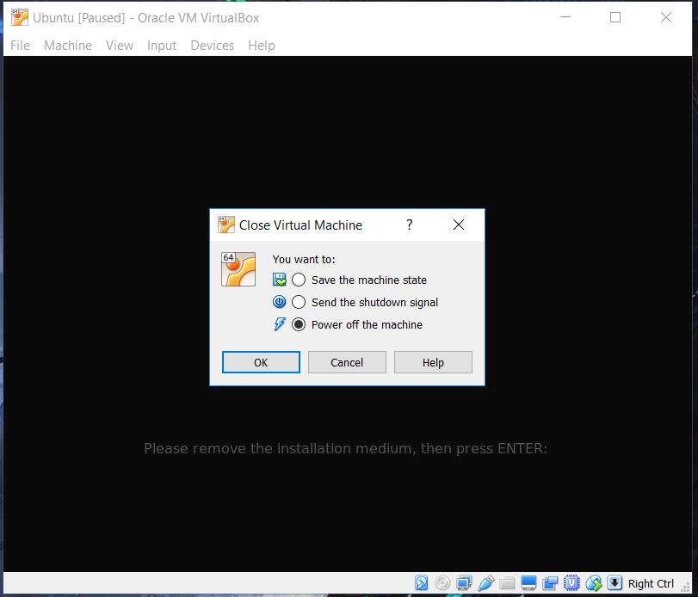
Task: Open the Devices menu
Action: click(x=213, y=46)
